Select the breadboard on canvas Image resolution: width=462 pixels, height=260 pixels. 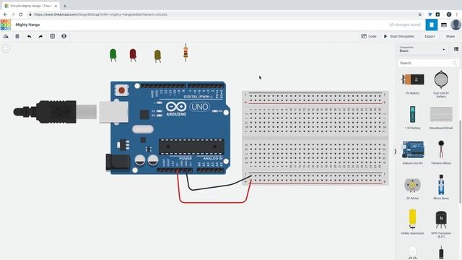(315, 138)
